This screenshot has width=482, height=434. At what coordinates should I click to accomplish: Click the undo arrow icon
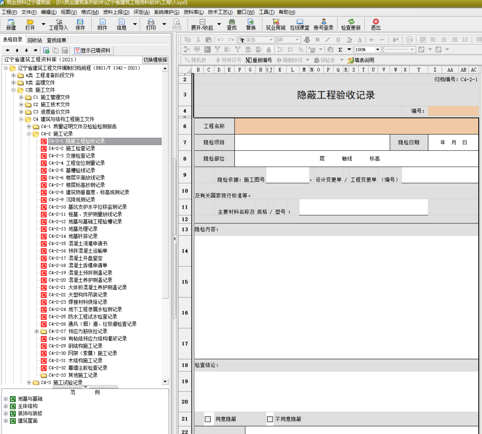[x=221, y=40]
